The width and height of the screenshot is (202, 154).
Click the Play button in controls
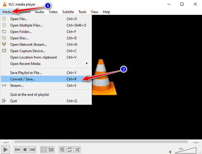tap(5, 150)
